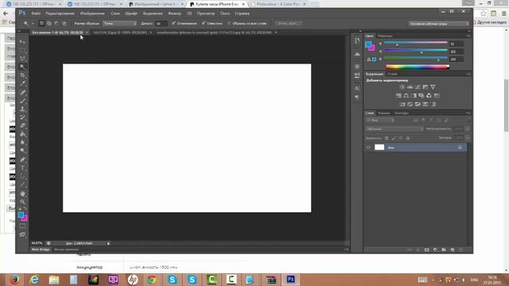
Task: Click the R channel slider
Action: click(415, 43)
